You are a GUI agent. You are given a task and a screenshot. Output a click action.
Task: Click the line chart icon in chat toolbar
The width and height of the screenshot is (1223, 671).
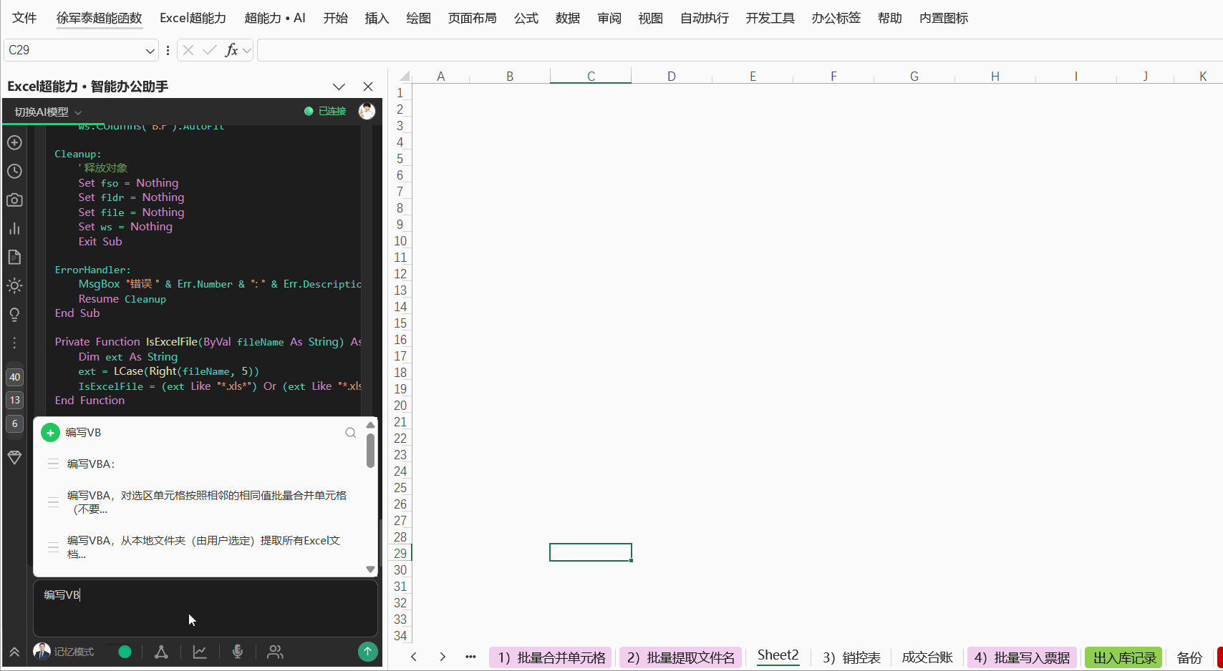coord(200,652)
